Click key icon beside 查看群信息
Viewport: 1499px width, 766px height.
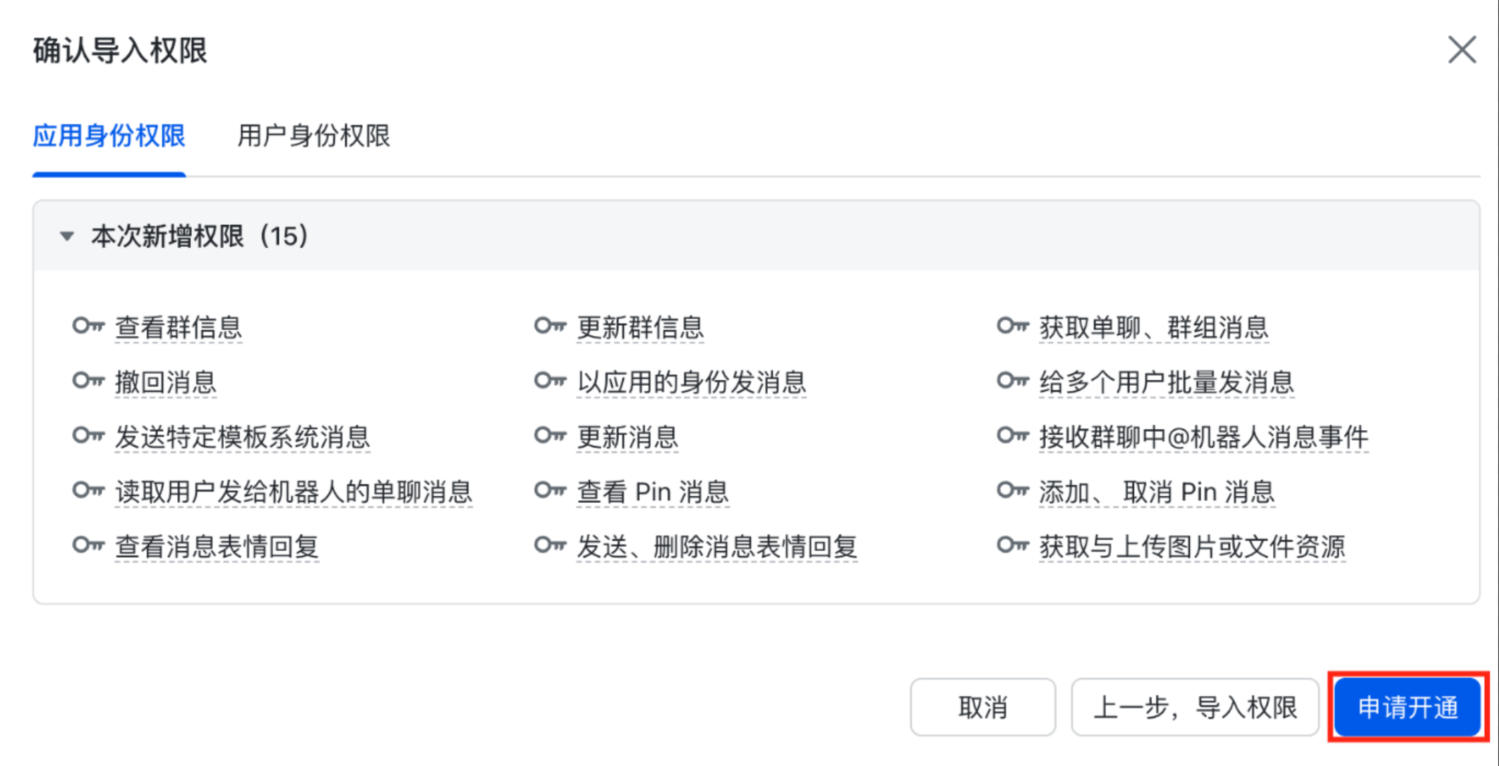point(88,326)
